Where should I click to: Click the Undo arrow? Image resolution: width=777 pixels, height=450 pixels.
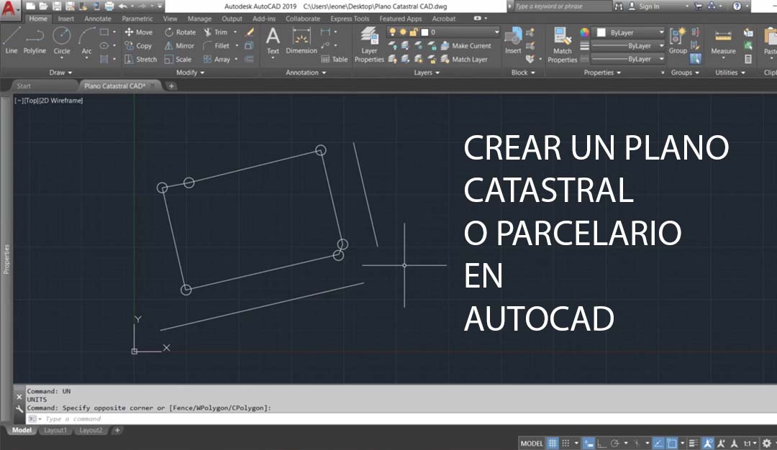click(x=122, y=6)
